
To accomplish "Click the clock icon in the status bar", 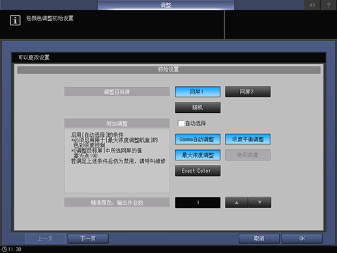I will click(x=5, y=249).
